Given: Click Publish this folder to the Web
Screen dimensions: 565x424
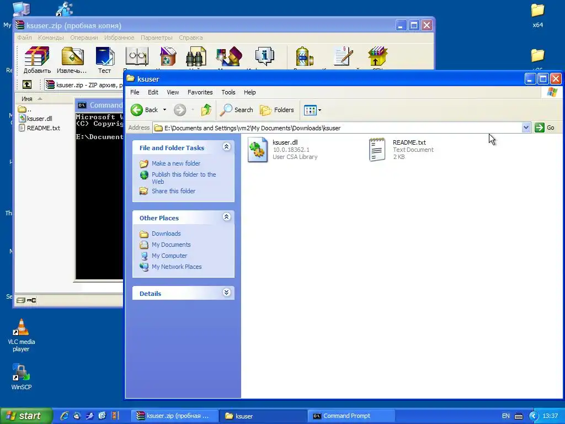Looking at the screenshot, I should (x=184, y=178).
